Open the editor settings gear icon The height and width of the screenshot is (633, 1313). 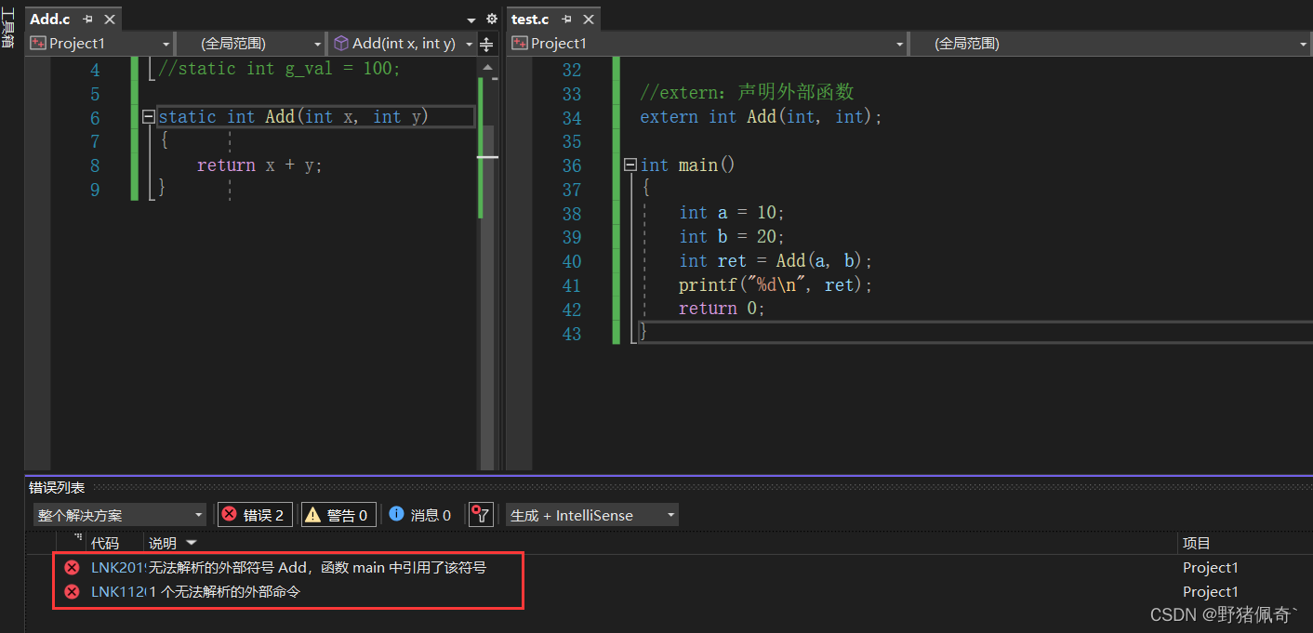492,20
